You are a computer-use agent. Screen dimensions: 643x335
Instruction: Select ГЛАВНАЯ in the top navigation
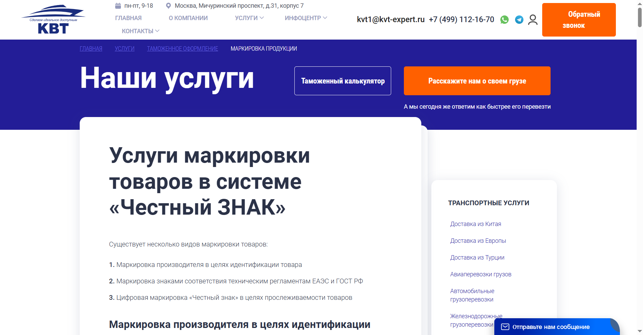[x=128, y=18]
